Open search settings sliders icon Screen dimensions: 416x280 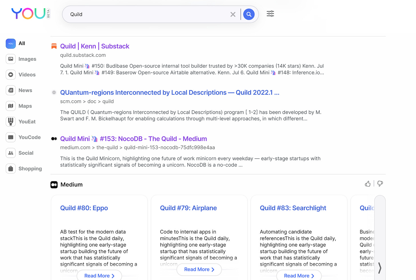coord(270,14)
